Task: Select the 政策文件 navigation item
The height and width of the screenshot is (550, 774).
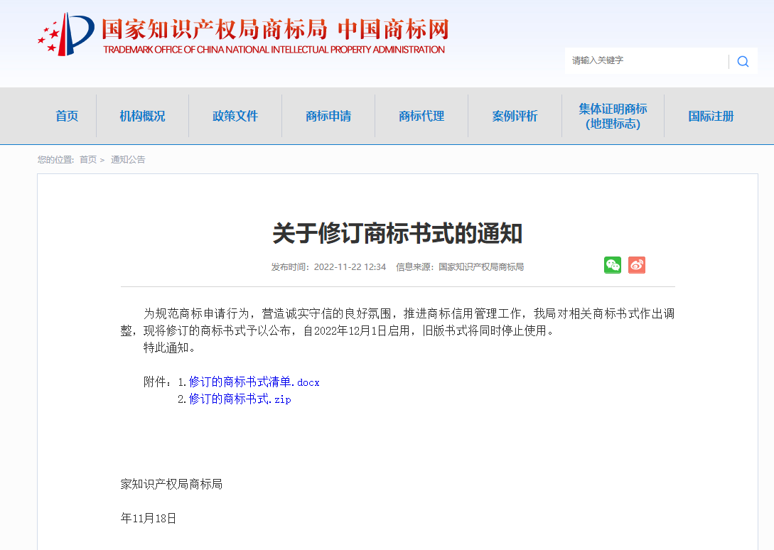Action: pos(235,116)
